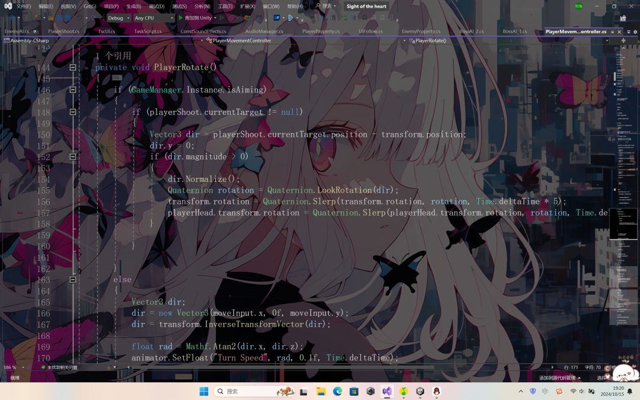Click the taskbar 搜索 search field
Image resolution: width=640 pixels, height=400 pixels.
(x=255, y=391)
